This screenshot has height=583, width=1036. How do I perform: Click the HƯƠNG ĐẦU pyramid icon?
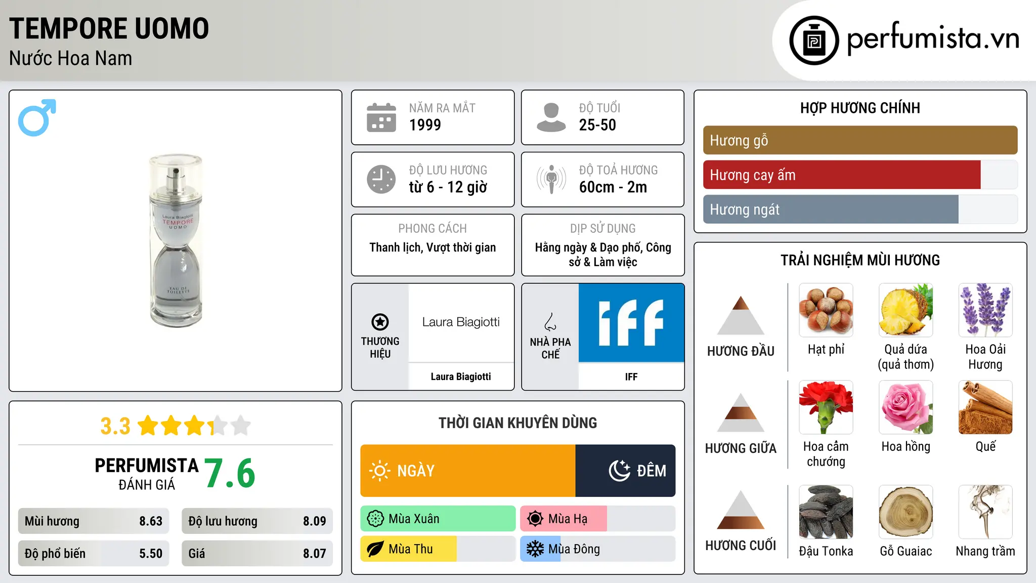click(741, 315)
